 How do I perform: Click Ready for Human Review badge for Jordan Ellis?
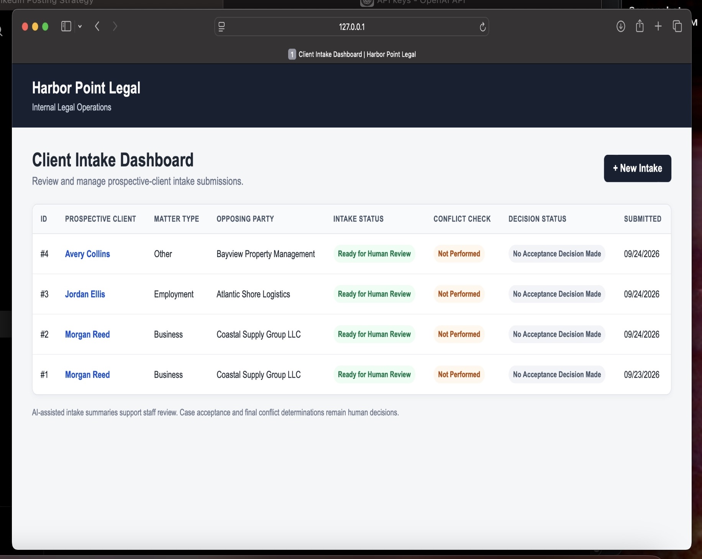374,294
